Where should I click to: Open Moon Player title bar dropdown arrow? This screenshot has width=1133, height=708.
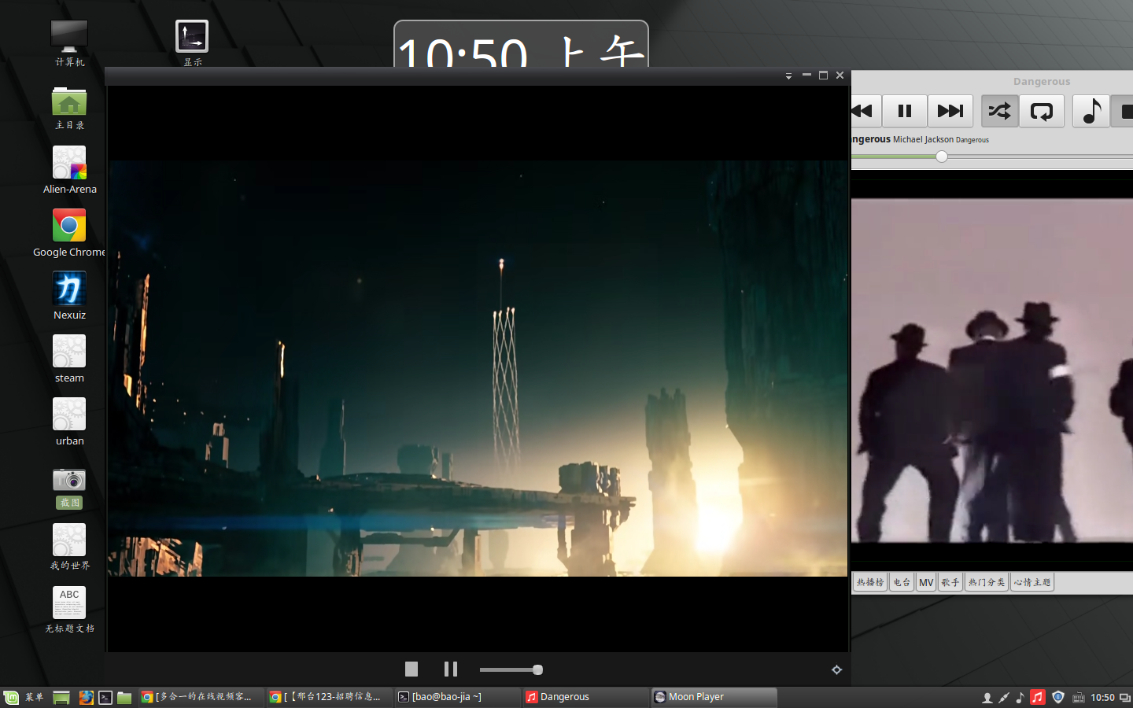pyautogui.click(x=788, y=76)
